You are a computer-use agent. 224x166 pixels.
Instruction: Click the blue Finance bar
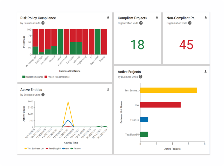(144, 120)
